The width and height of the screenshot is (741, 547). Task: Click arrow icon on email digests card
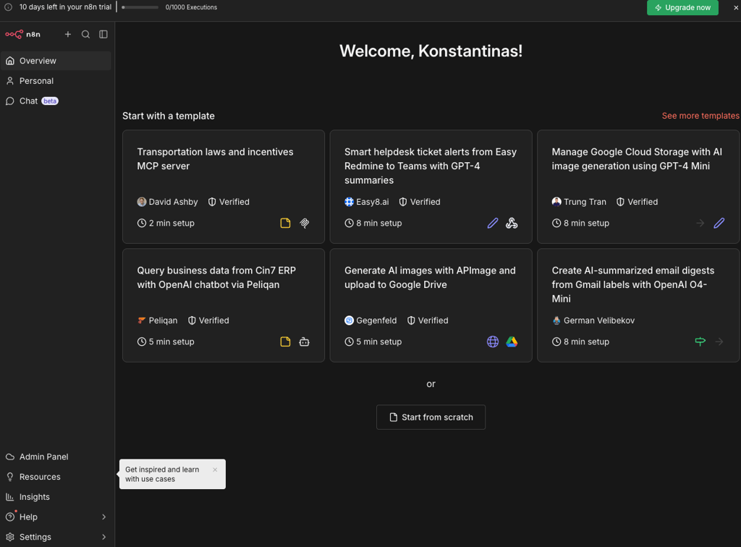(x=719, y=342)
